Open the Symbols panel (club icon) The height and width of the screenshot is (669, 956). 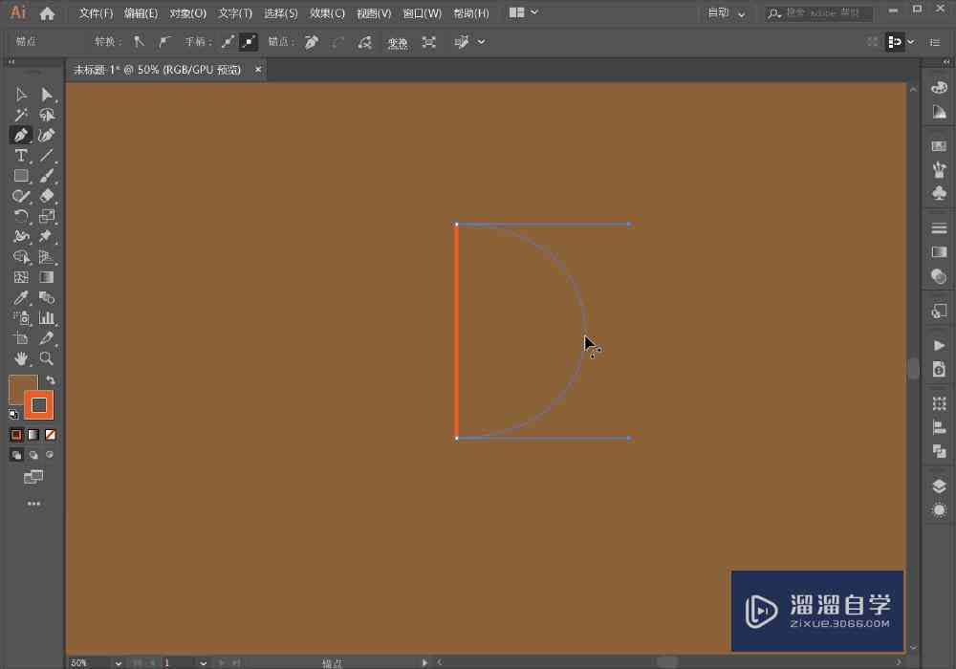939,193
